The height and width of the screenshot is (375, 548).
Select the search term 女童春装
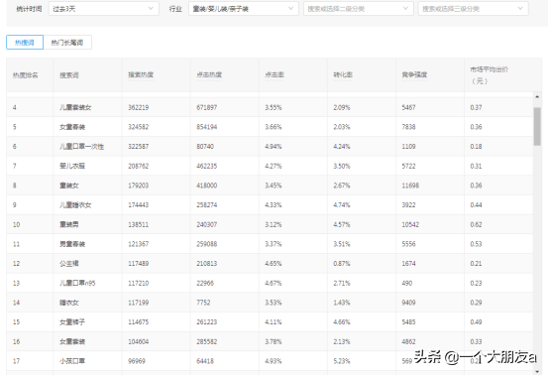[72, 127]
